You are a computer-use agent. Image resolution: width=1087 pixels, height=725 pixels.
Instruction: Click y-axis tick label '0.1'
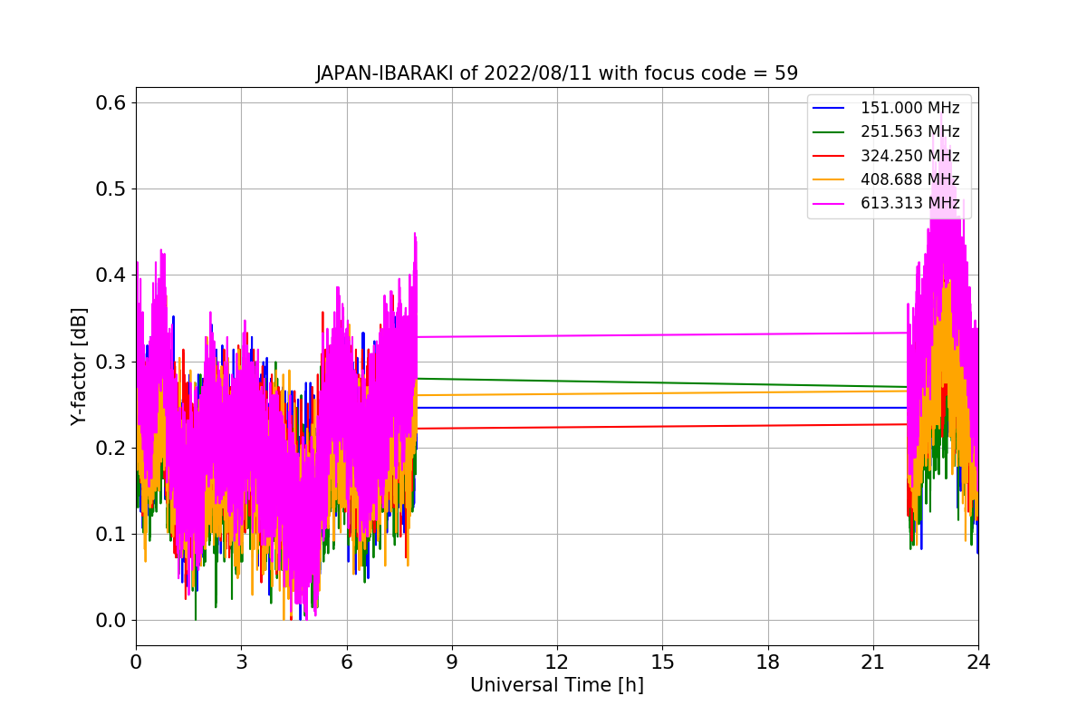111,535
